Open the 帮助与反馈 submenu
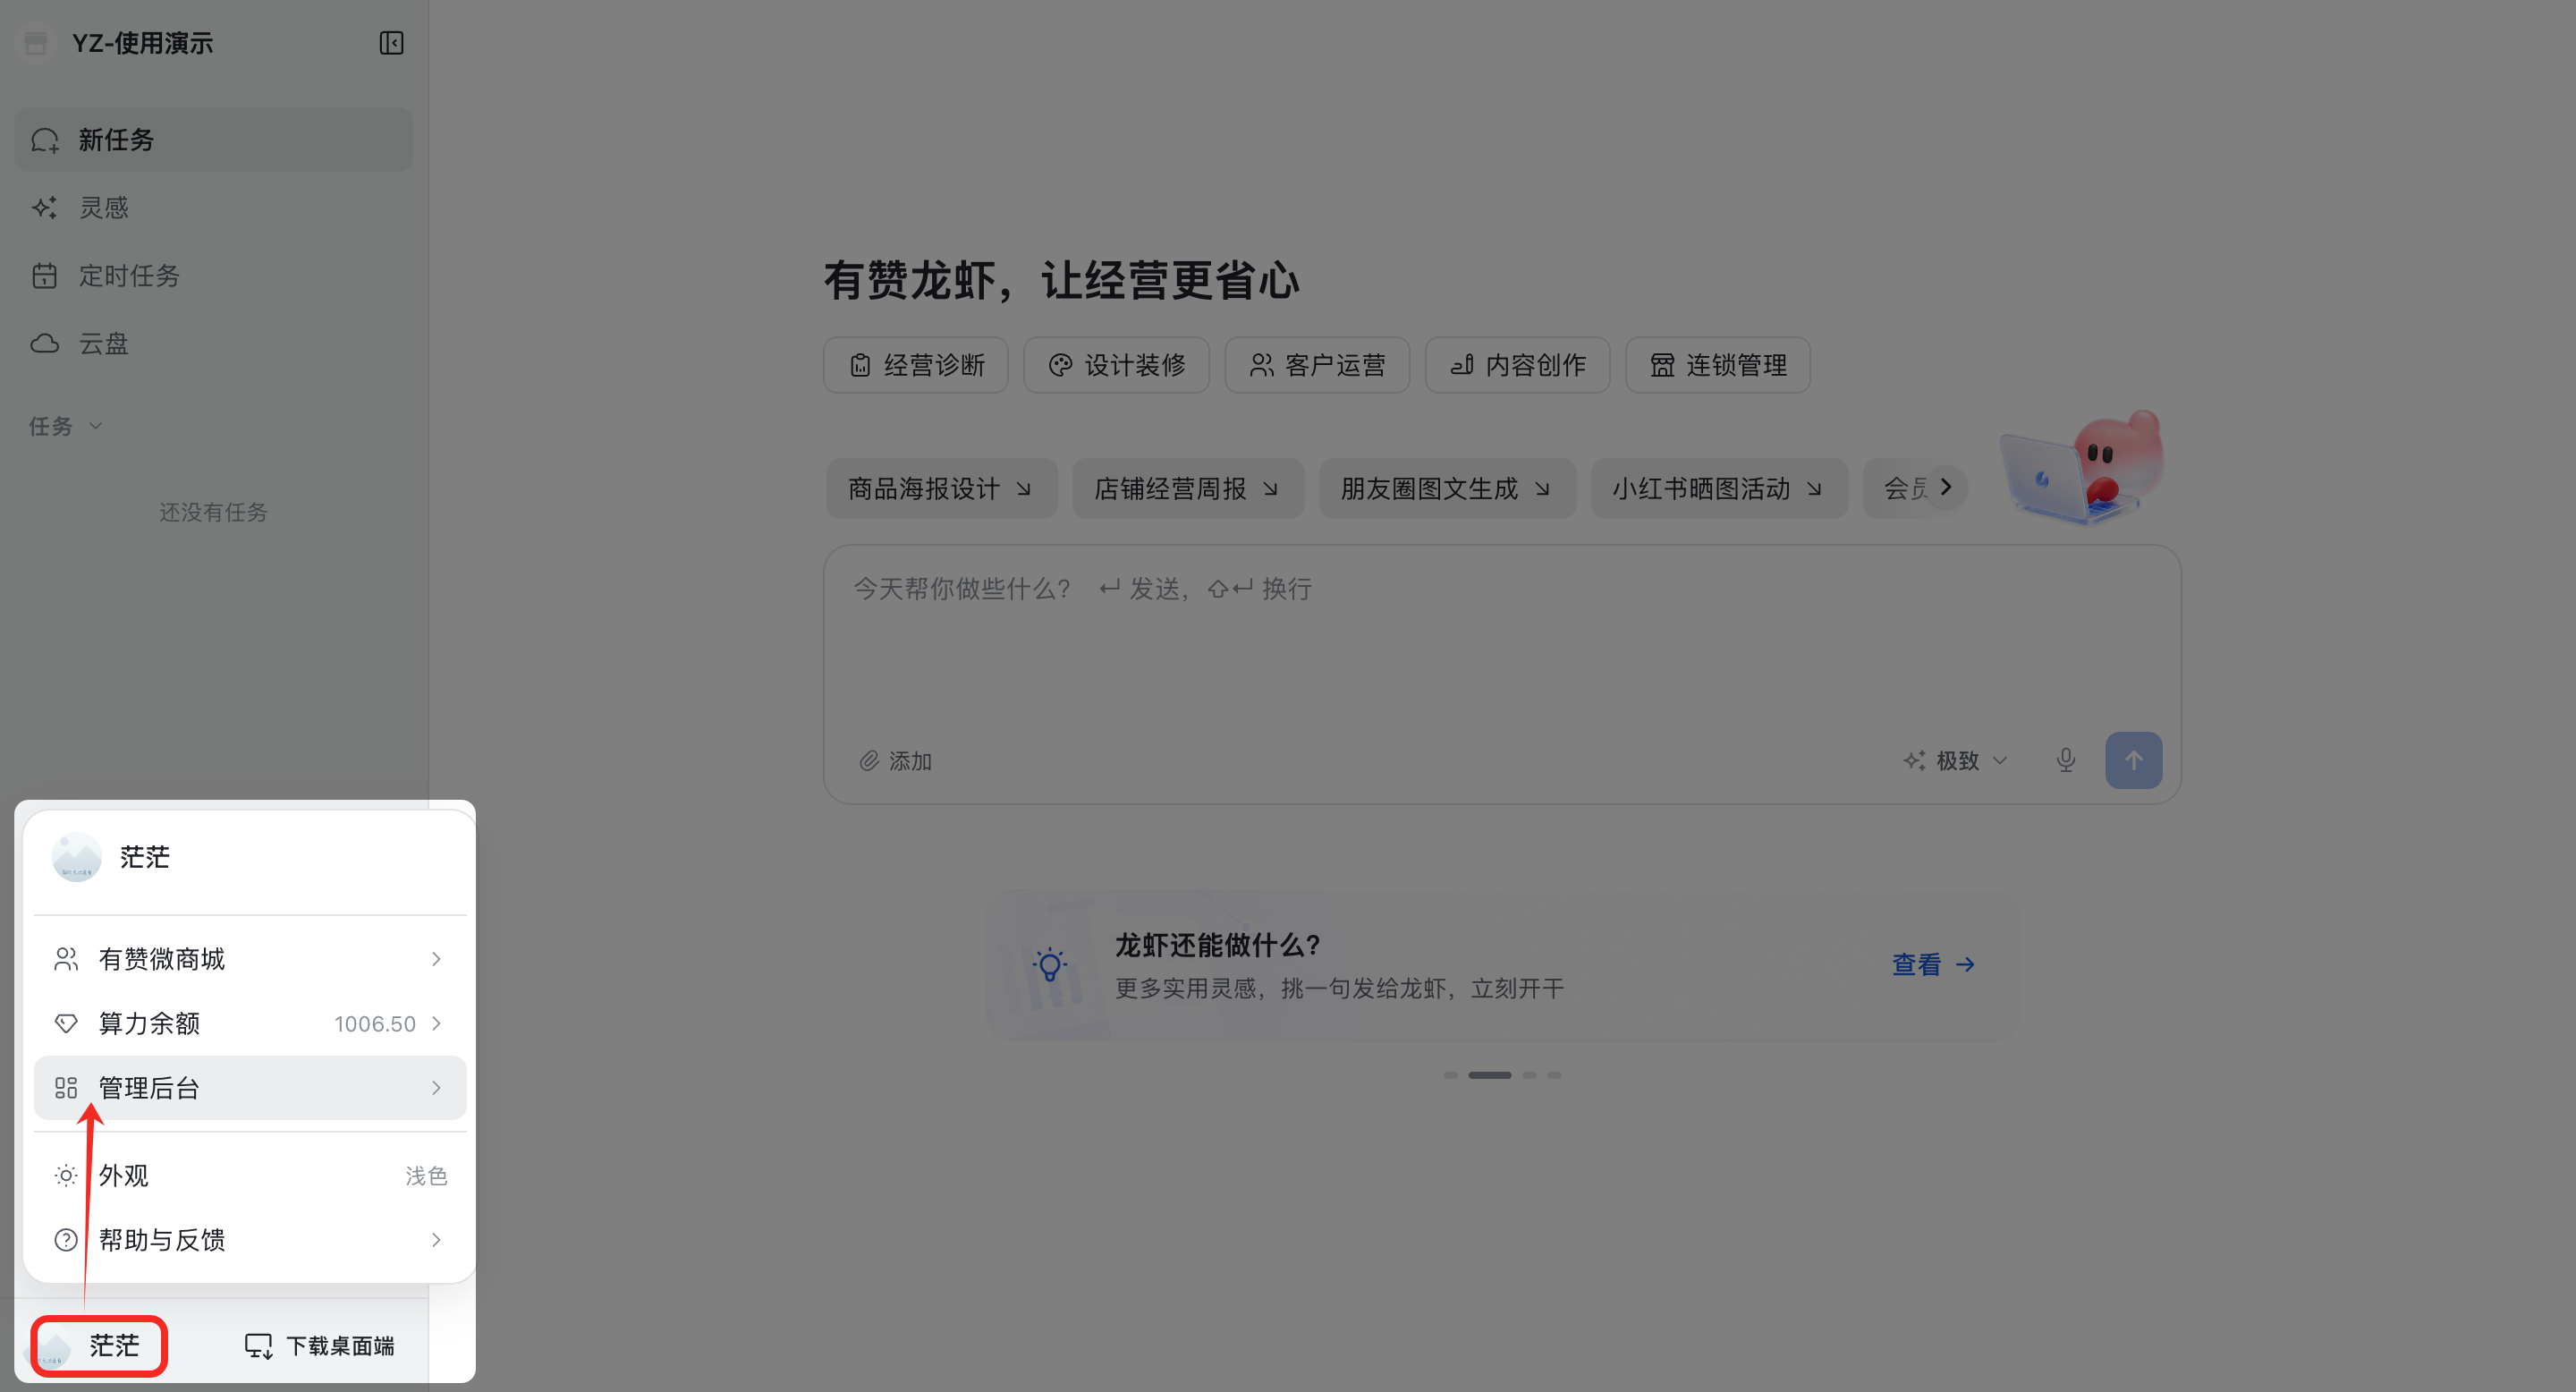Screen dimensions: 2576x1392 coord(249,1240)
